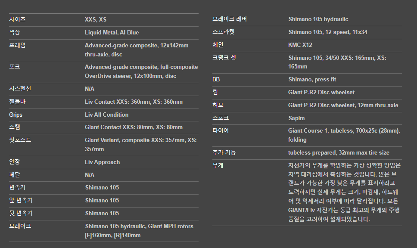Select the 'Advanced-grade composite, 12x142mm' frame text

137,46
